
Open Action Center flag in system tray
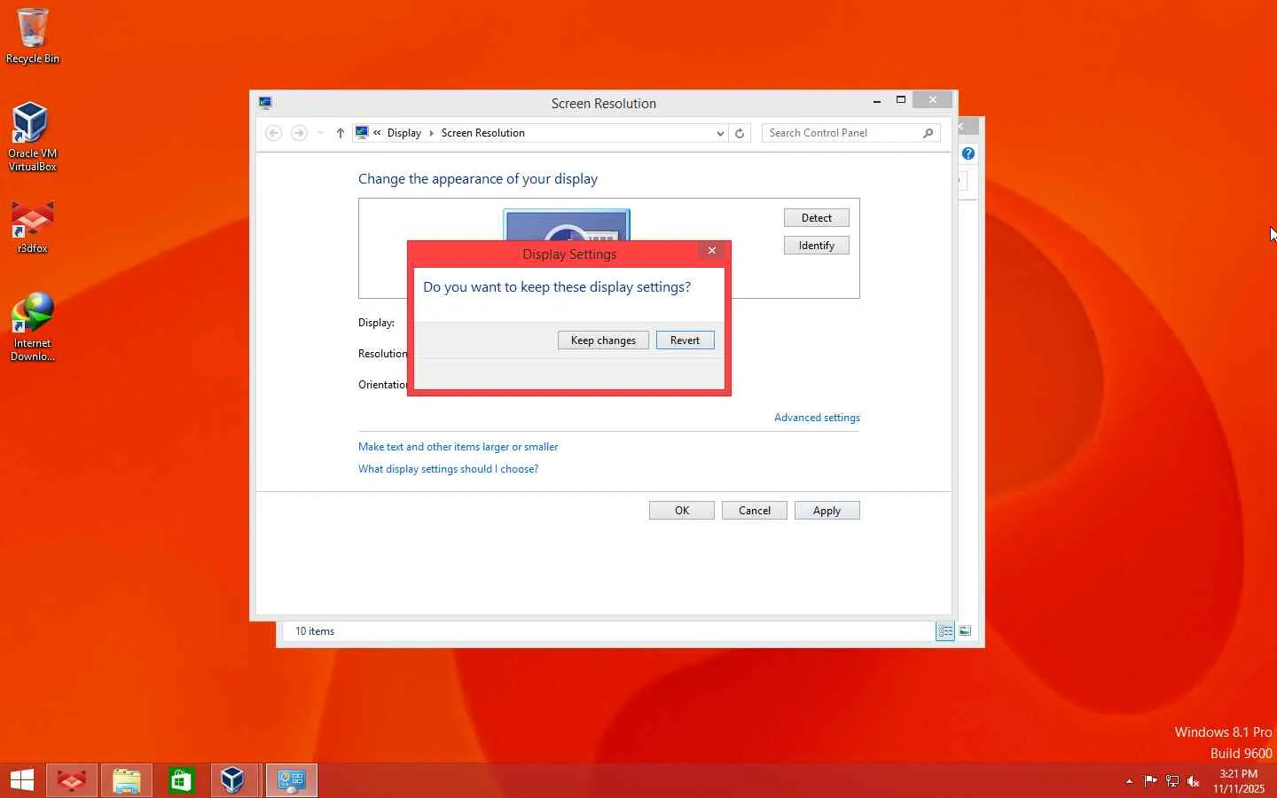tap(1150, 781)
